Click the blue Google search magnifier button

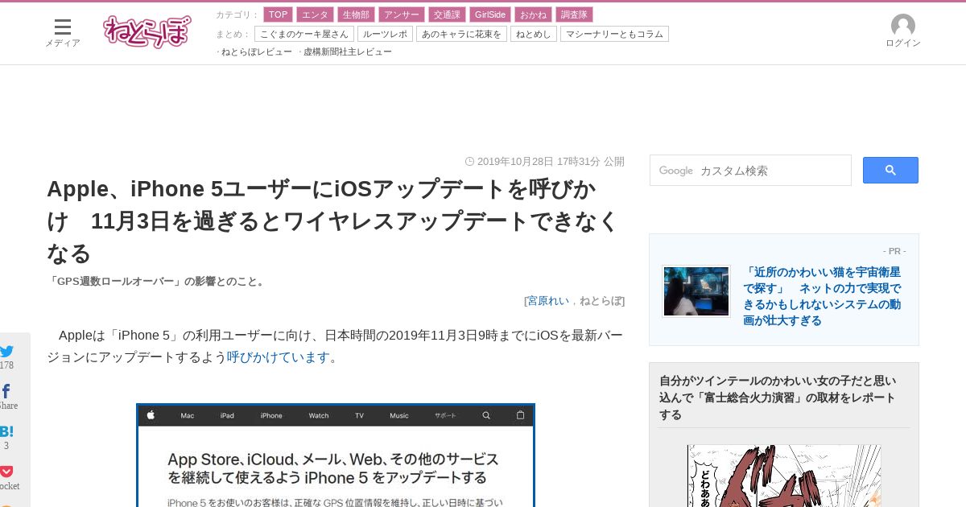click(890, 171)
